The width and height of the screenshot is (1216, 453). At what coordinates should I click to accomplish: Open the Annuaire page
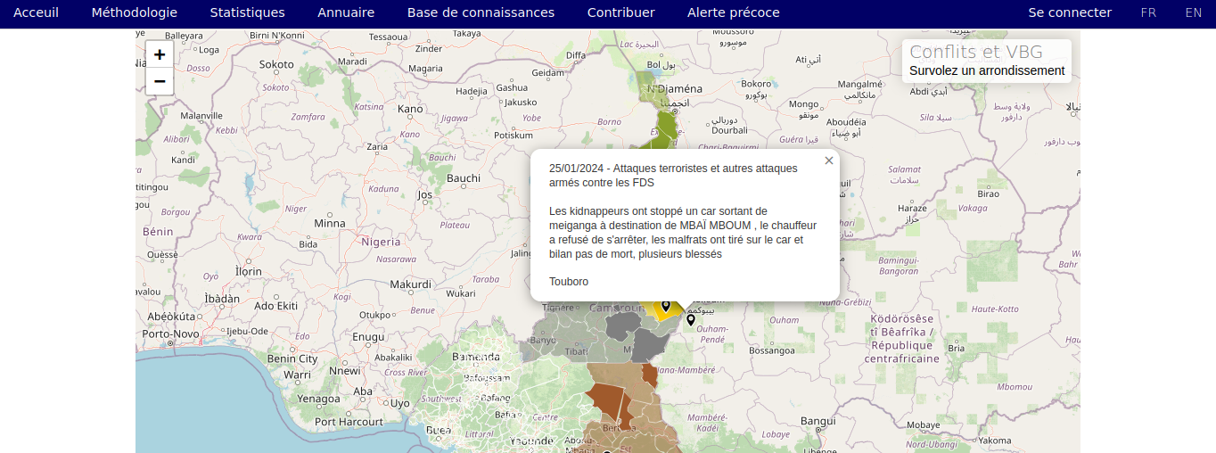click(x=346, y=12)
